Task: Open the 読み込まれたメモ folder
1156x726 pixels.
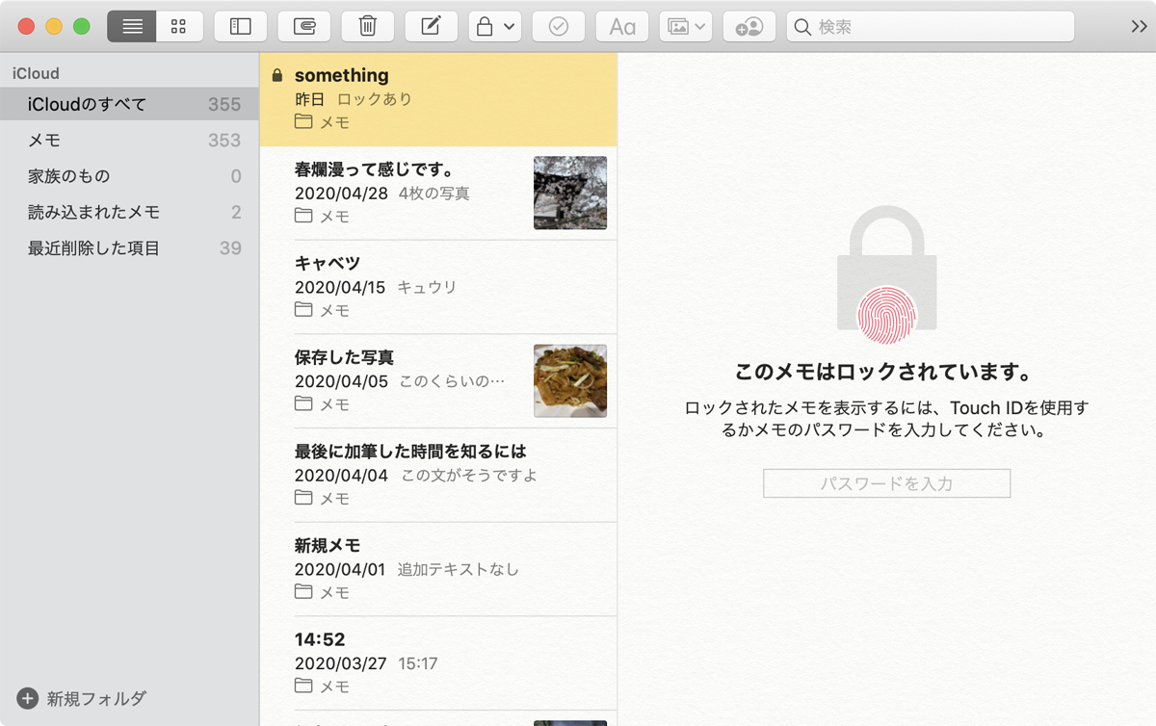Action: tap(129, 213)
